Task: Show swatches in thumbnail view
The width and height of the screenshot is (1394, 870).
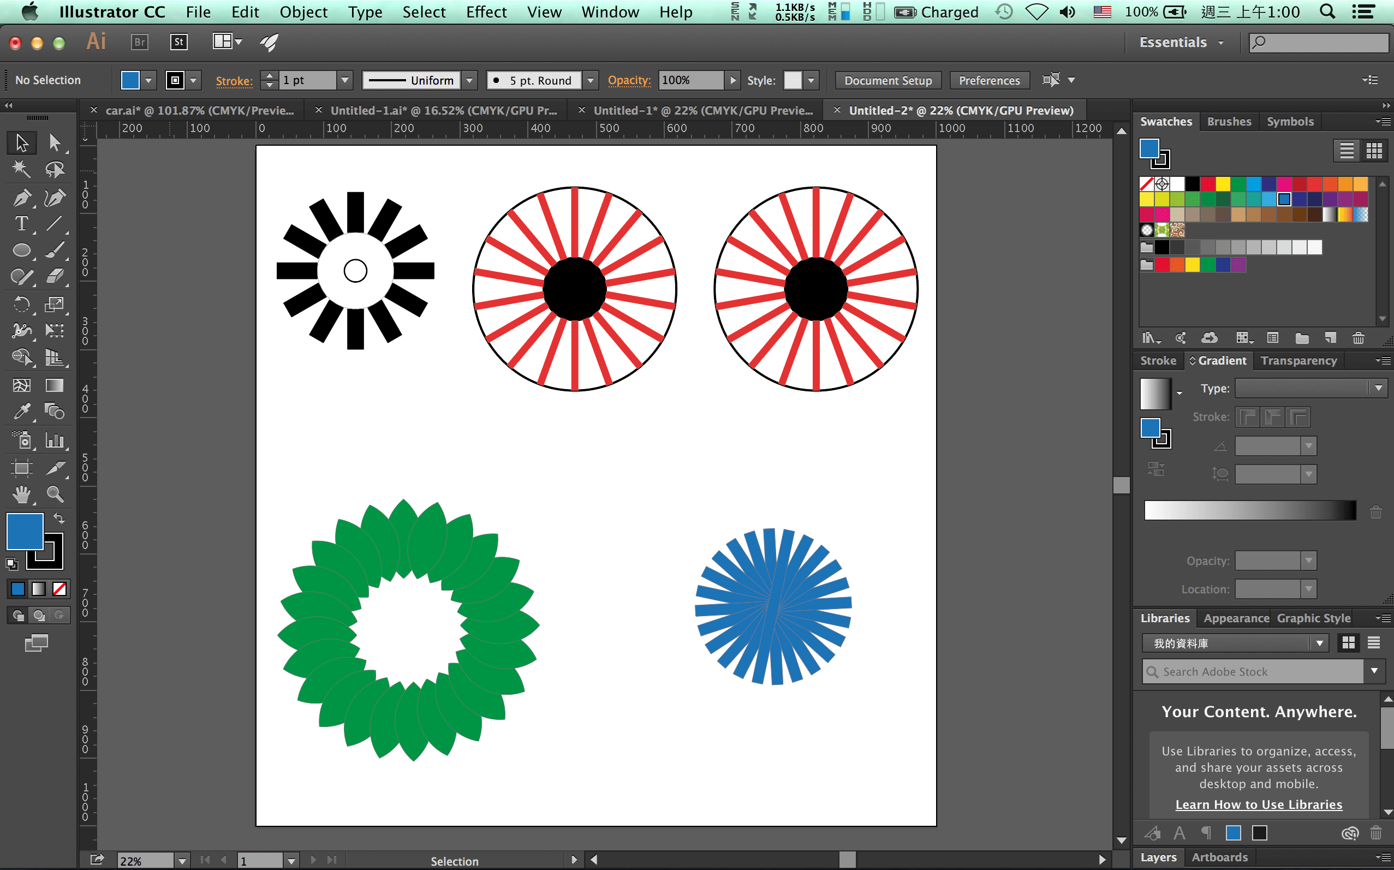Action: point(1374,151)
